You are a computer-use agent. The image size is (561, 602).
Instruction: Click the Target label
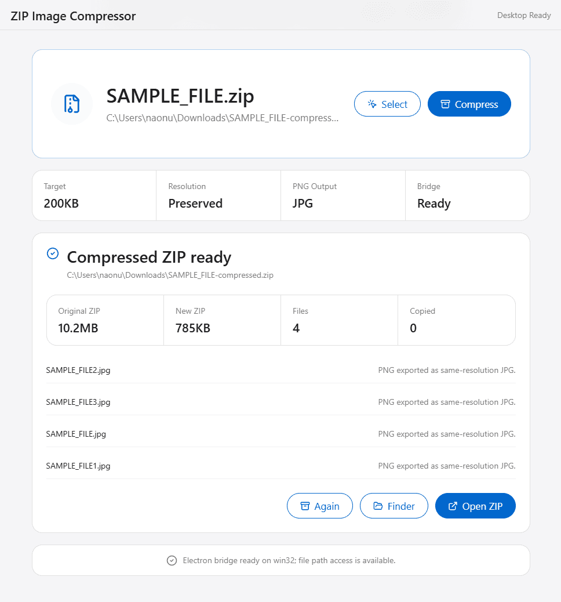tap(55, 187)
